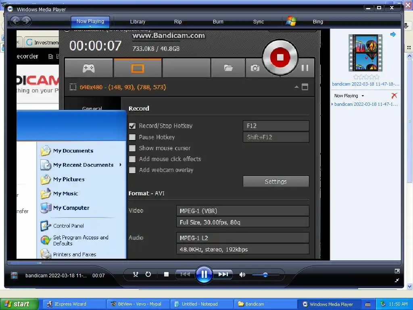The height and width of the screenshot is (310, 413).
Task: Switch to the Rip tab
Action: point(178,22)
